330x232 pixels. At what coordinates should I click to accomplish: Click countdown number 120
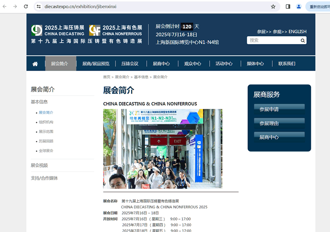tap(187, 26)
